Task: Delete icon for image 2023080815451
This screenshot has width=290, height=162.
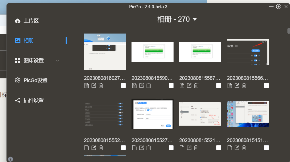Action: click(x=244, y=148)
